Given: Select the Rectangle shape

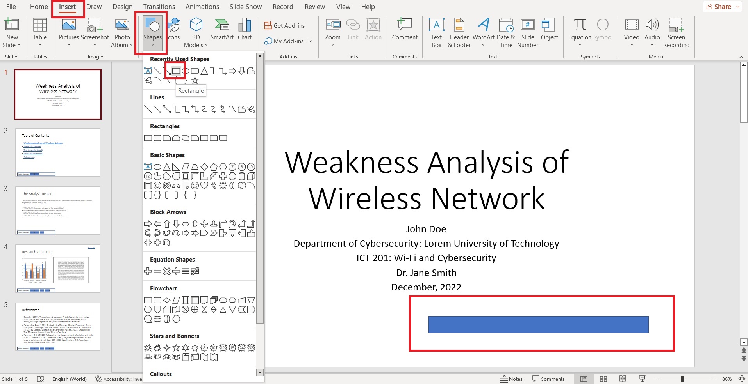Looking at the screenshot, I should click(176, 71).
